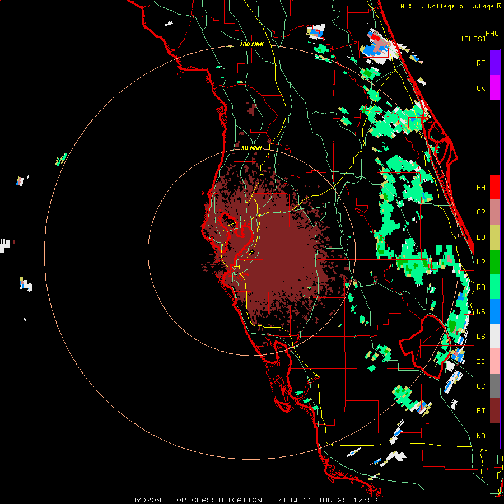Click the HR legend label
504x504 pixels.
pyautogui.click(x=480, y=262)
